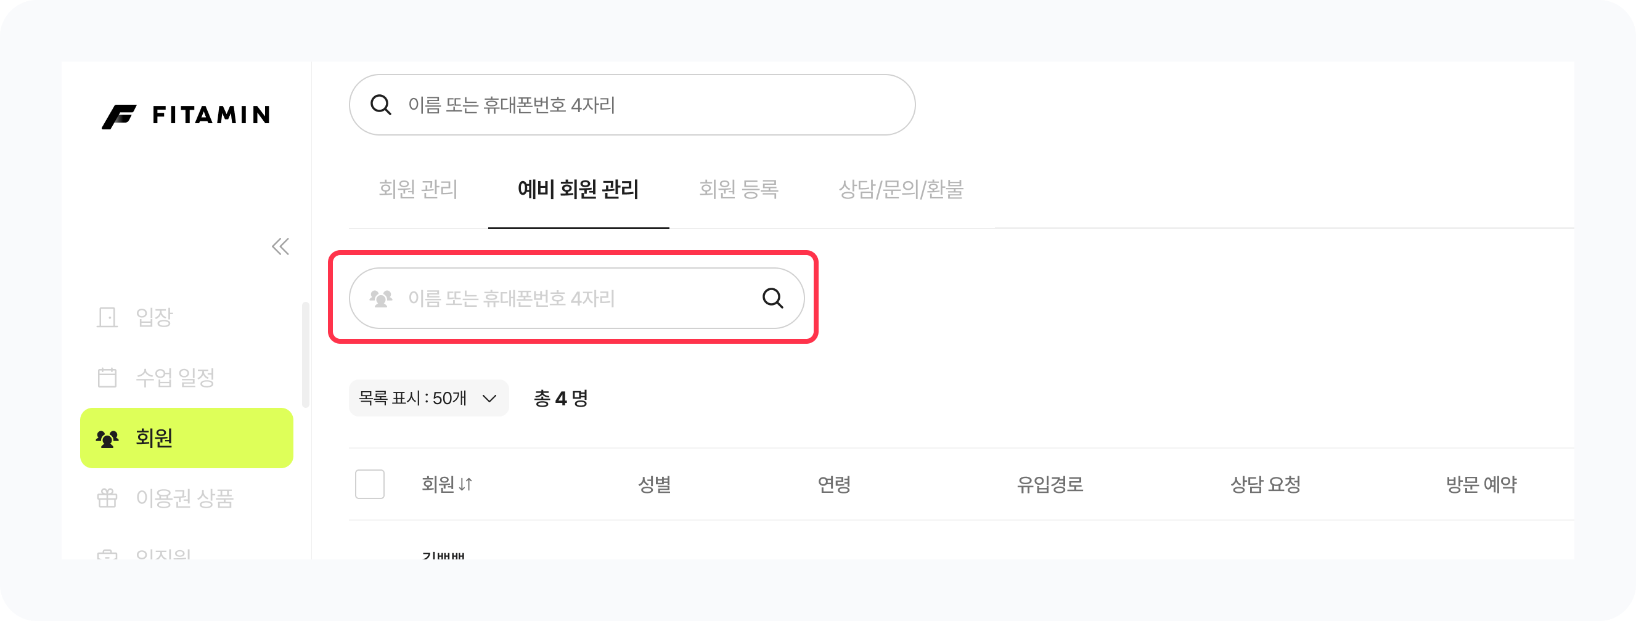Click the gift icon for 이용권 상품
Viewport: 1636px width, 621px height.
tap(107, 498)
